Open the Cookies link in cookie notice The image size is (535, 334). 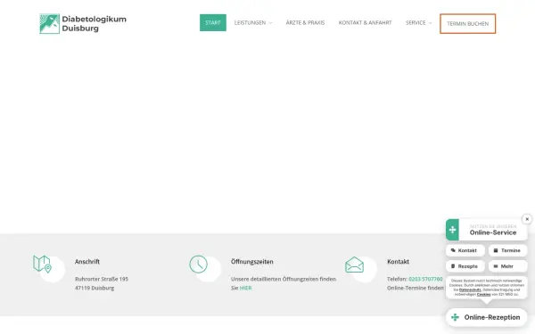484,294
